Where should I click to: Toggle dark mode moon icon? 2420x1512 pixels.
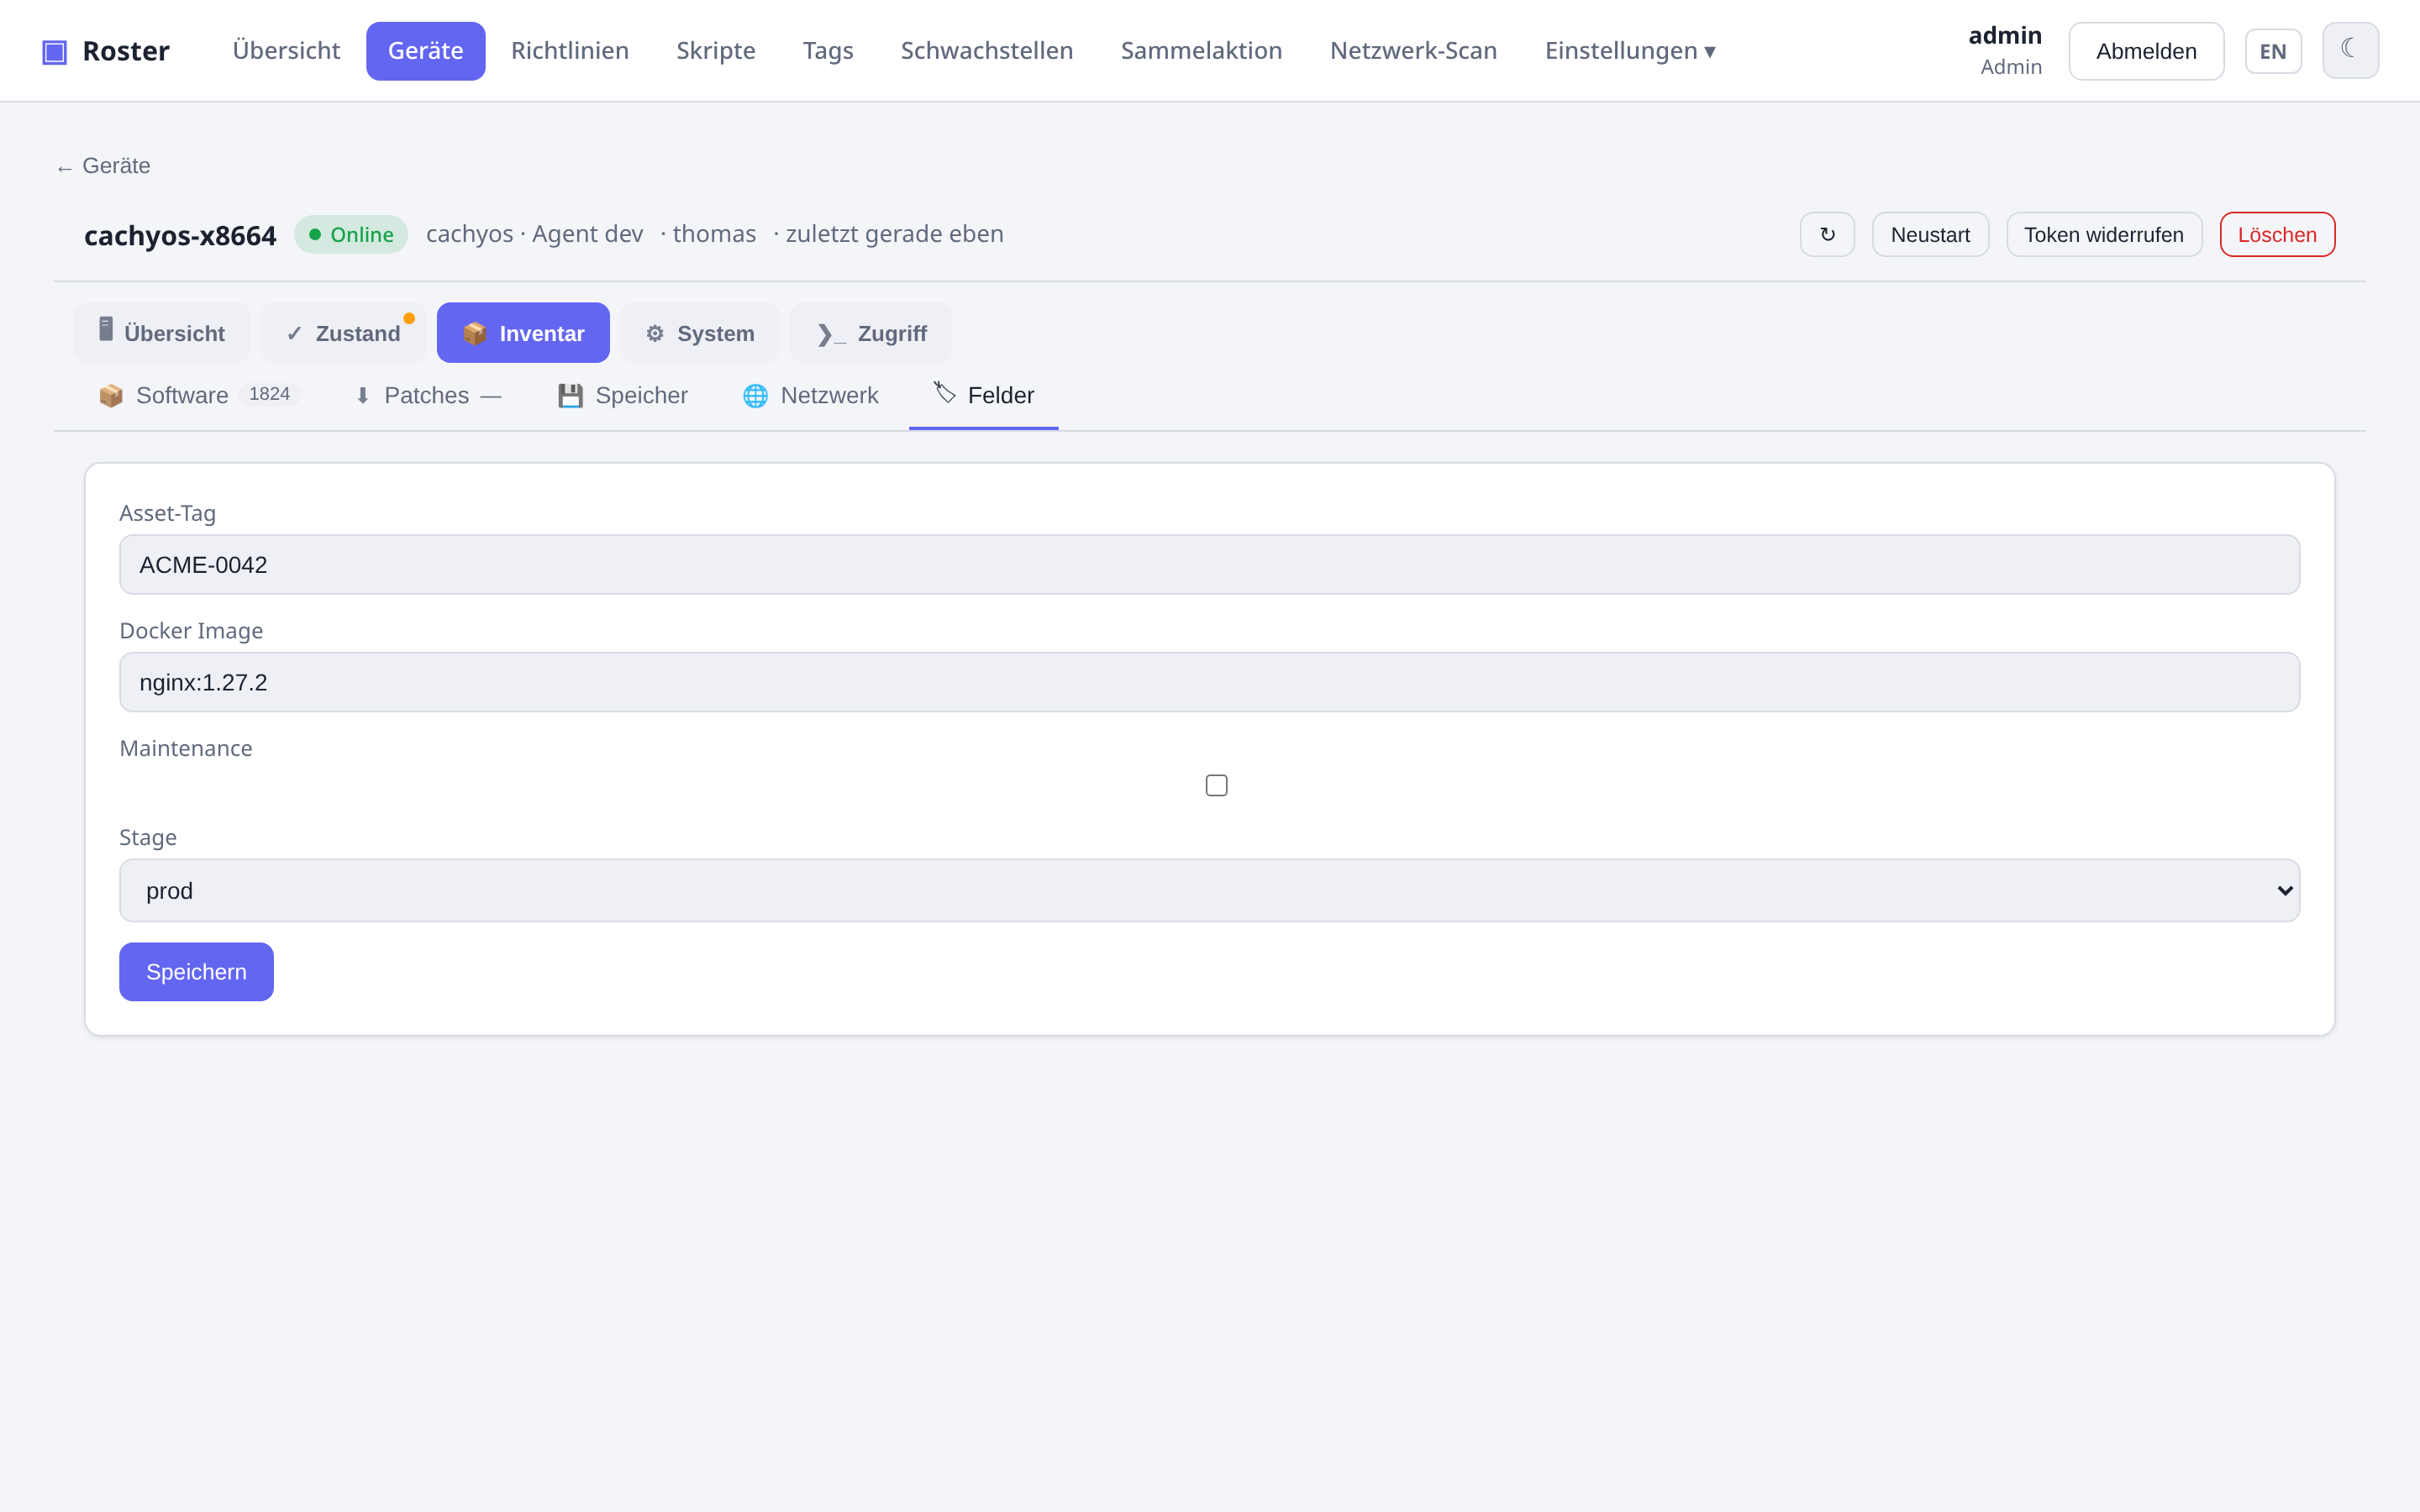pos(2349,50)
